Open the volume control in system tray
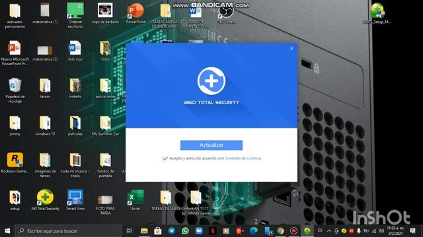 click(x=381, y=231)
